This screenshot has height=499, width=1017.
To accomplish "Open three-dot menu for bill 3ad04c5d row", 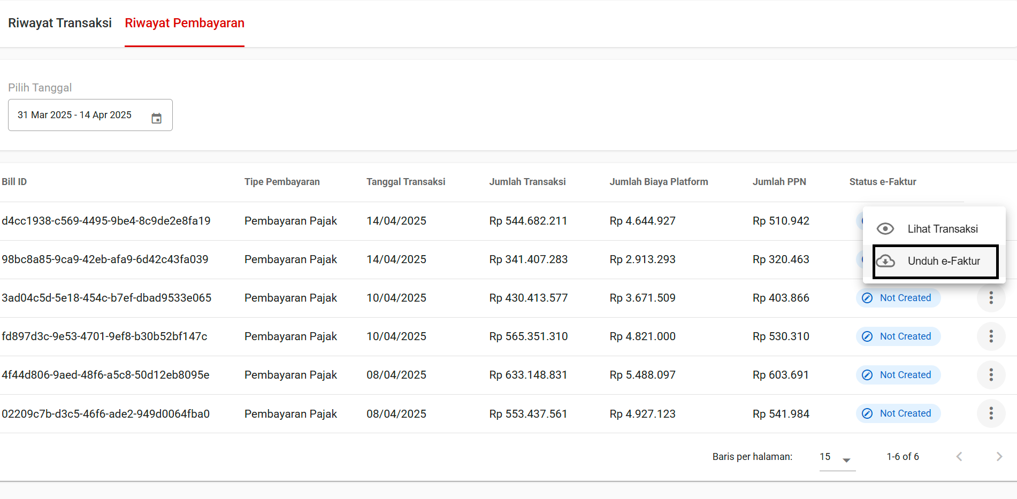I will (x=991, y=298).
